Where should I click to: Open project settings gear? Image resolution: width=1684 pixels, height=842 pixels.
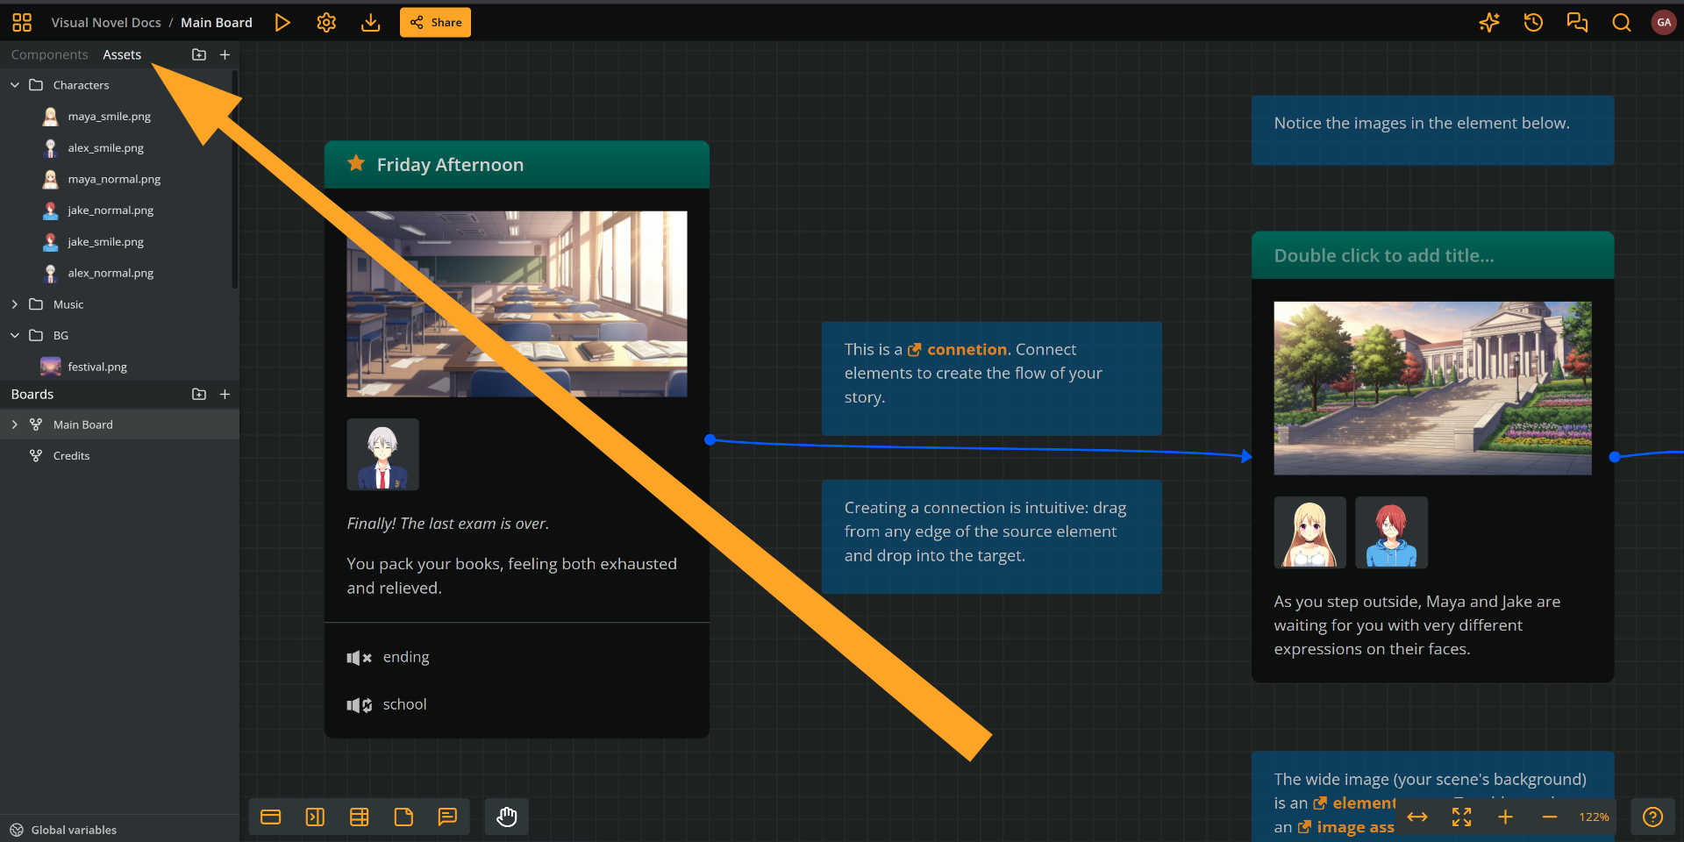326,22
